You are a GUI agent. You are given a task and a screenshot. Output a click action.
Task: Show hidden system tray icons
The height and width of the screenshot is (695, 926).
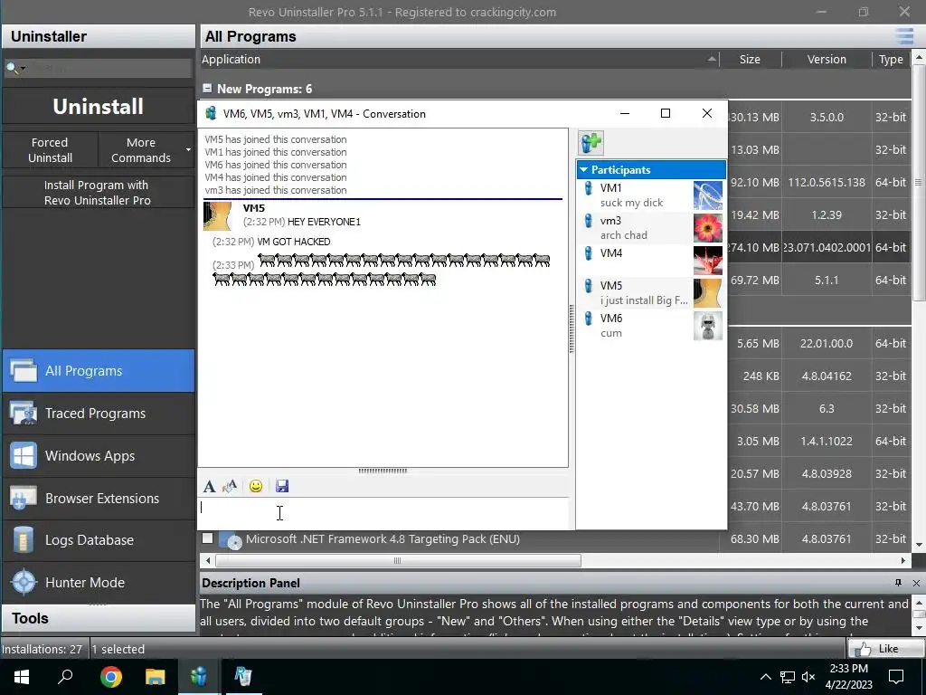765,677
